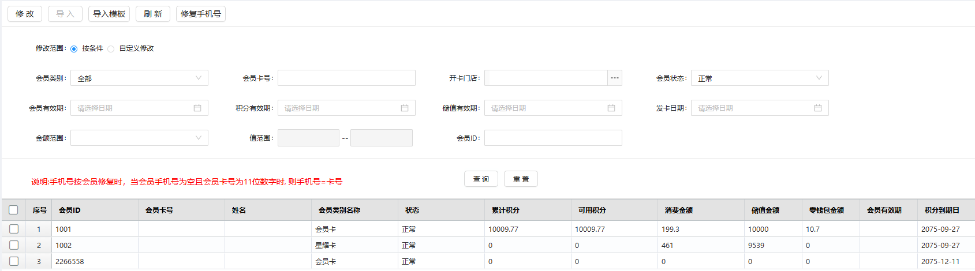This screenshot has width=975, height=271.
Task: Select the 自定义修改 radio option
Action: click(111, 49)
